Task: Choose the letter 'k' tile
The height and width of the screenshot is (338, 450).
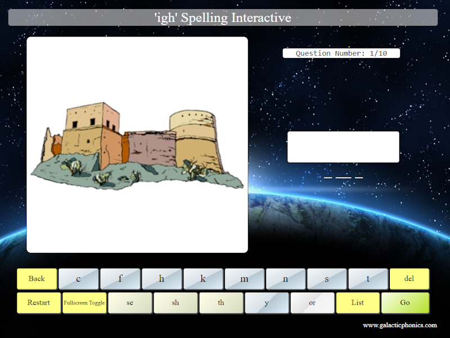Action: coord(204,278)
